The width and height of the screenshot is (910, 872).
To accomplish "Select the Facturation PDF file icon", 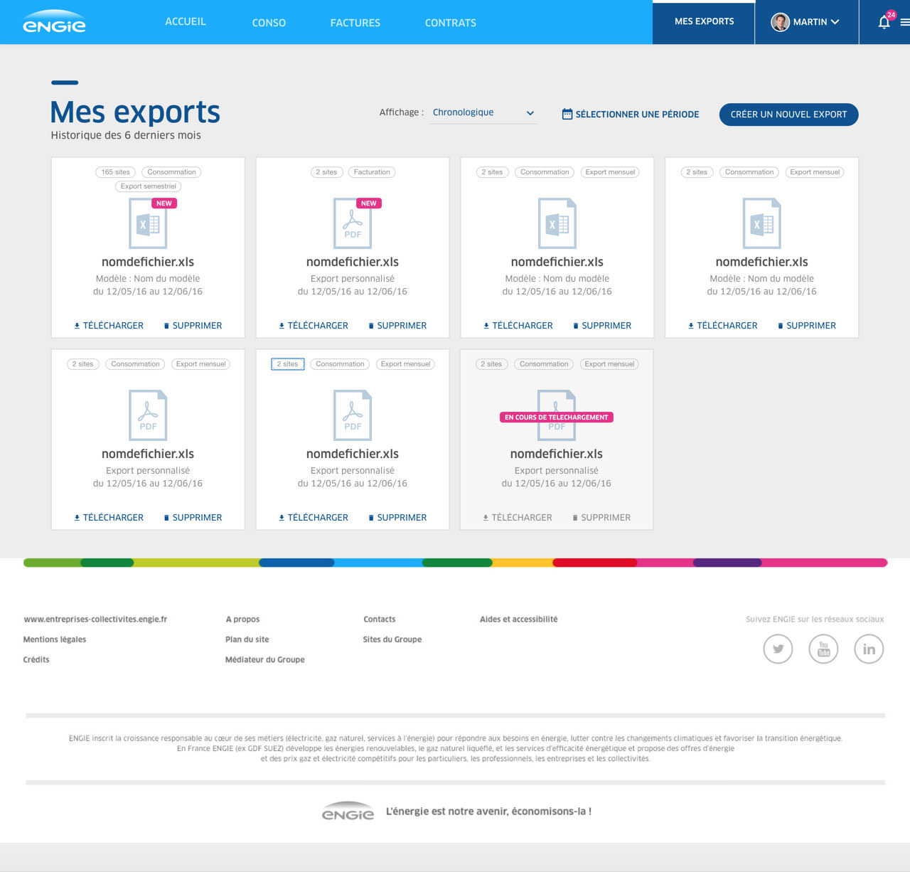I will pos(353,224).
